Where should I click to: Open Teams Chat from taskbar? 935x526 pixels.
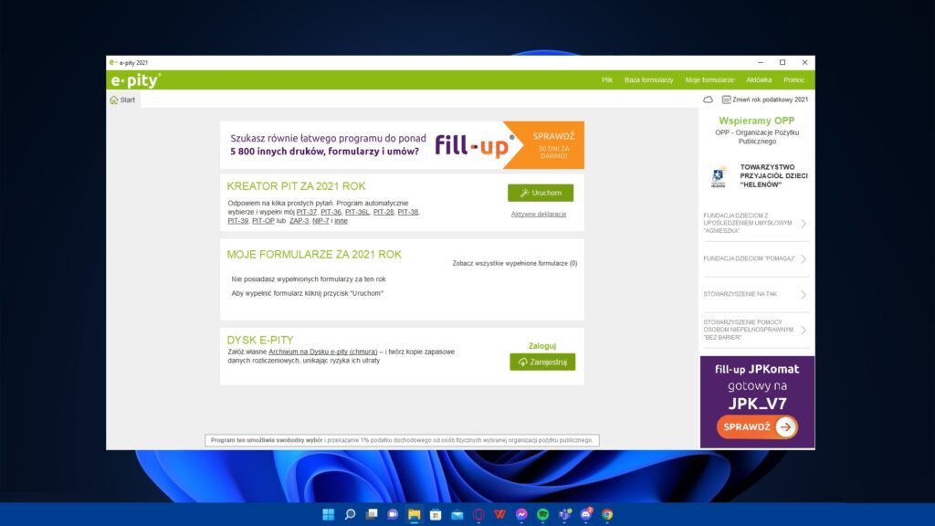(393, 514)
